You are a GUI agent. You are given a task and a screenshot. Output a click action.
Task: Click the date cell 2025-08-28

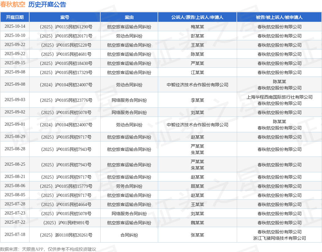[15, 149]
